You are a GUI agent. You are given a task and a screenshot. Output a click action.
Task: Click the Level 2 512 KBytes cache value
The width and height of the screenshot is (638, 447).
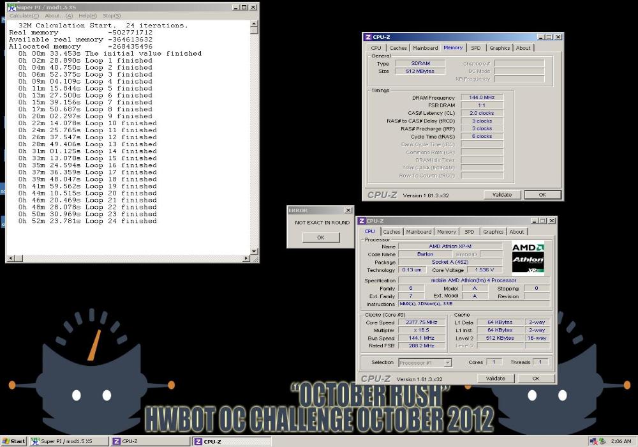500,338
